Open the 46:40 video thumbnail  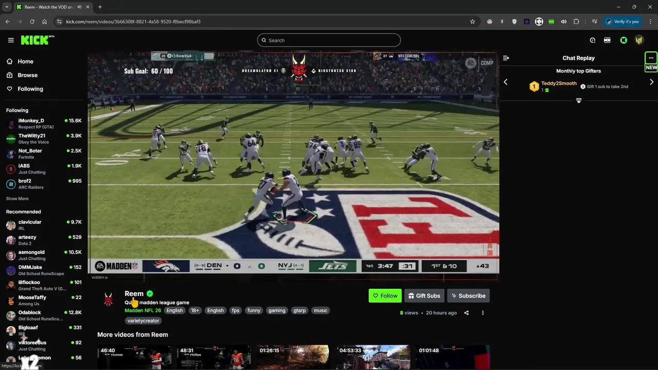click(135, 357)
